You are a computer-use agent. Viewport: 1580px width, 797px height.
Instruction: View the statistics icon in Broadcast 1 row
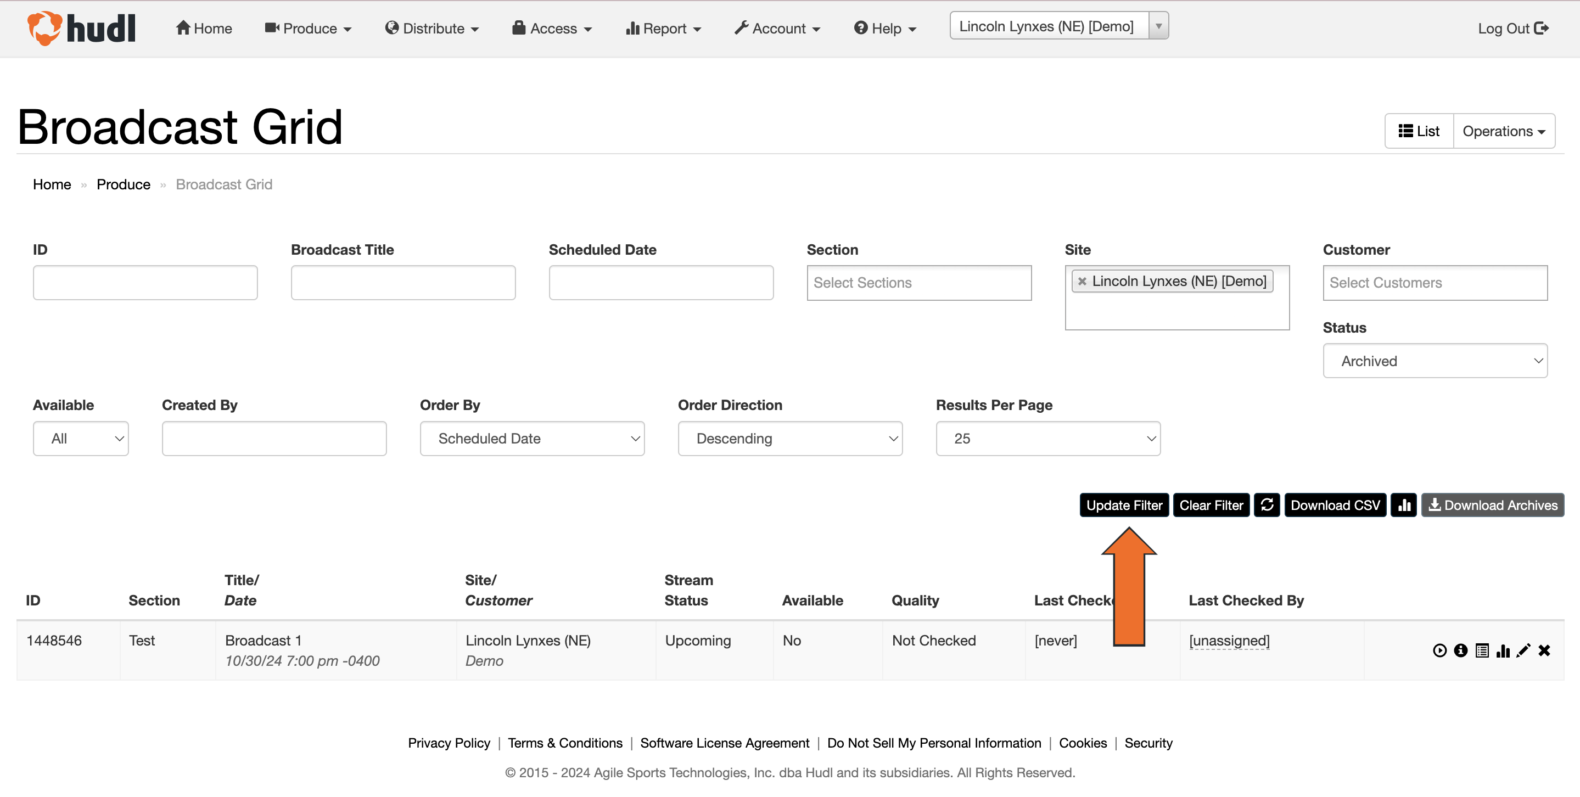click(1503, 650)
